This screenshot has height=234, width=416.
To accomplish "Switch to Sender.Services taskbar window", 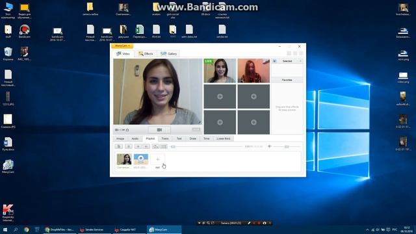I will pos(94,229).
